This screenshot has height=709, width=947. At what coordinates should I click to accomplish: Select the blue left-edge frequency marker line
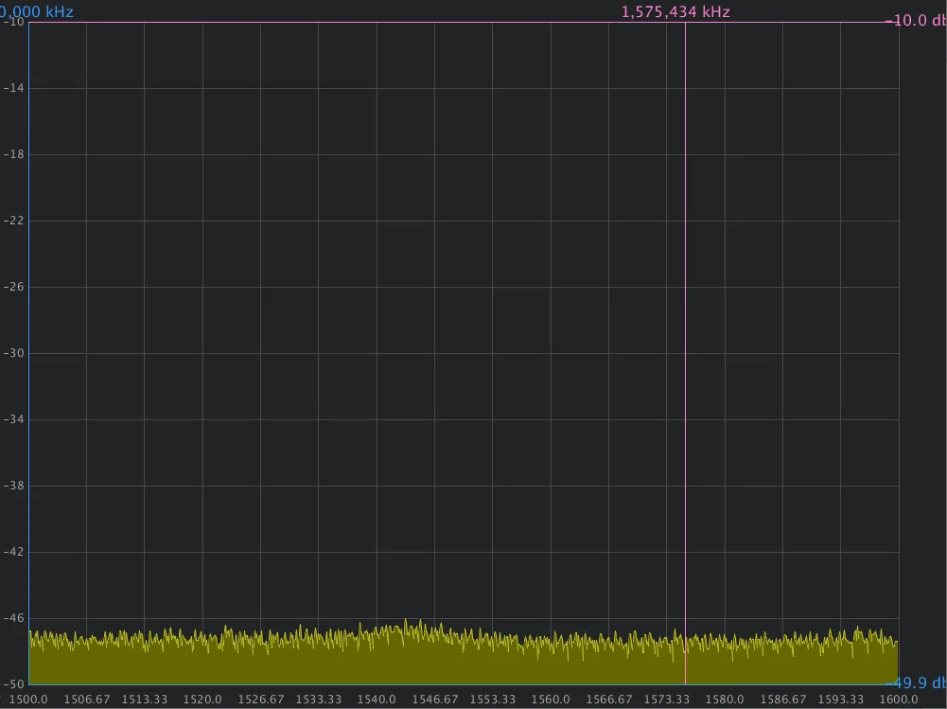tap(29, 353)
